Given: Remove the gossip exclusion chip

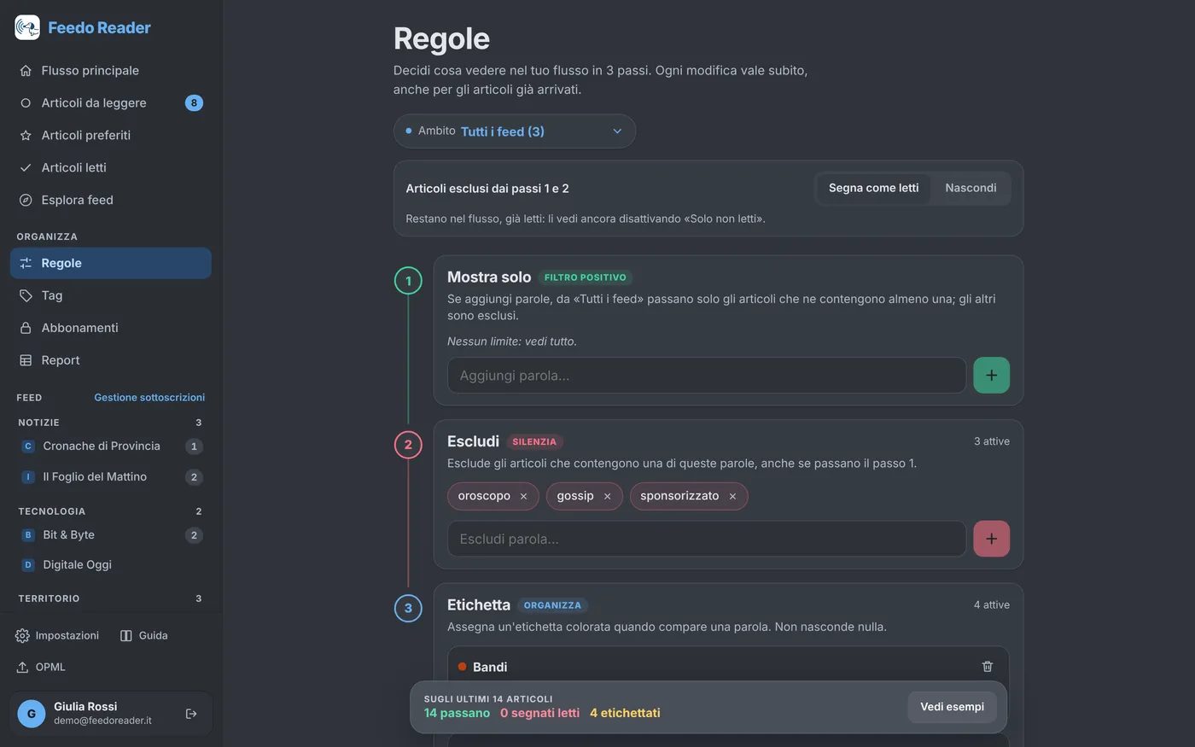Looking at the screenshot, I should click(x=607, y=497).
